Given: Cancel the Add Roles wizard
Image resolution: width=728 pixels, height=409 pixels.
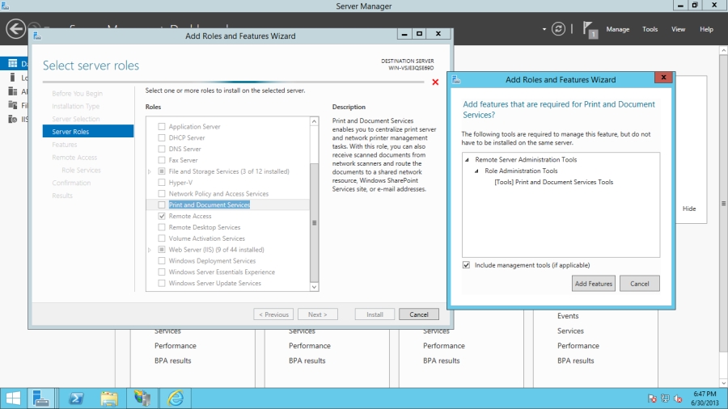Looking at the screenshot, I should (x=419, y=314).
